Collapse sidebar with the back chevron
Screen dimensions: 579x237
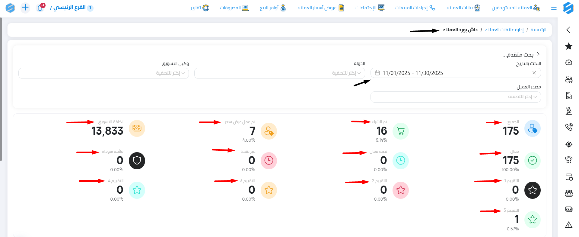click(568, 30)
